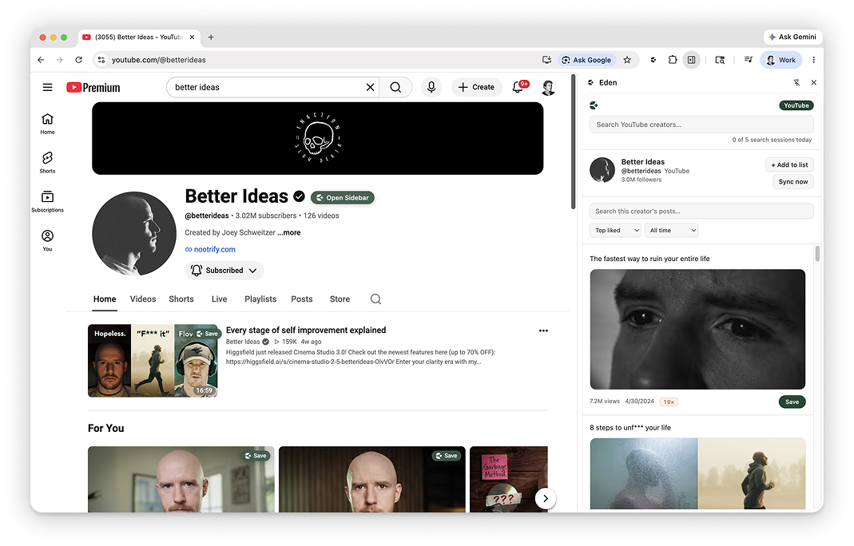Click the 19x multiplier badge
Viewport: 854px width, 546px height.
pos(669,402)
